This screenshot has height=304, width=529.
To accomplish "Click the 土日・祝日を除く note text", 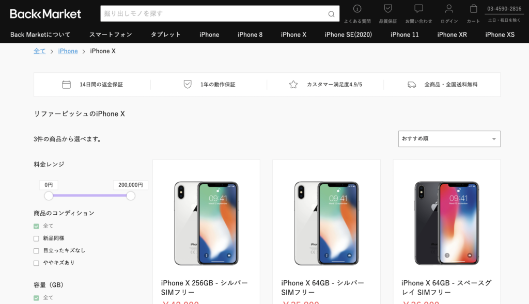I will click(504, 21).
